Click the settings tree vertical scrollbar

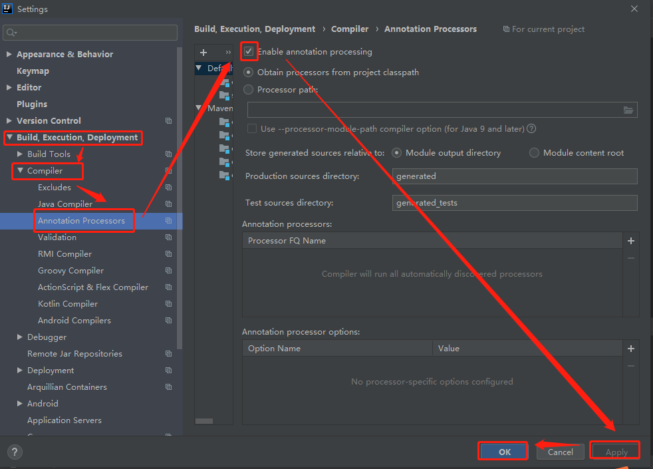tap(180, 198)
